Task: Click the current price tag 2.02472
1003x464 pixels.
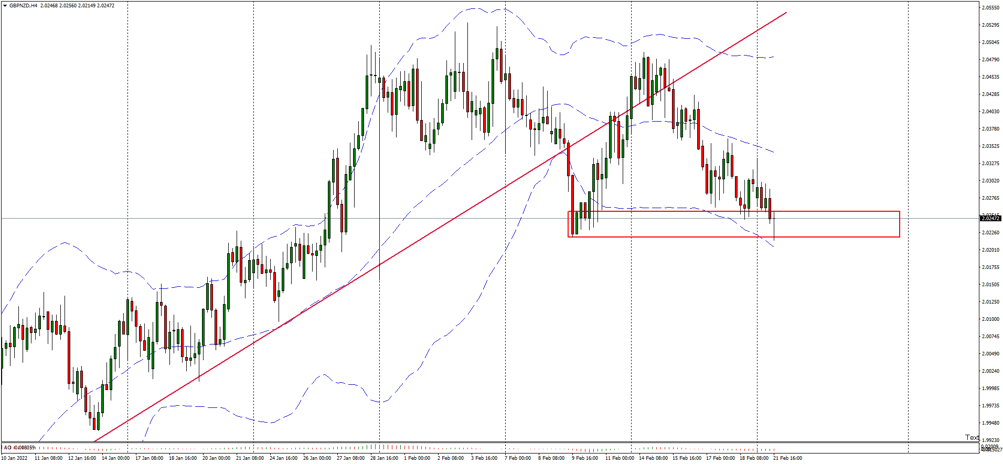Action: coord(990,218)
